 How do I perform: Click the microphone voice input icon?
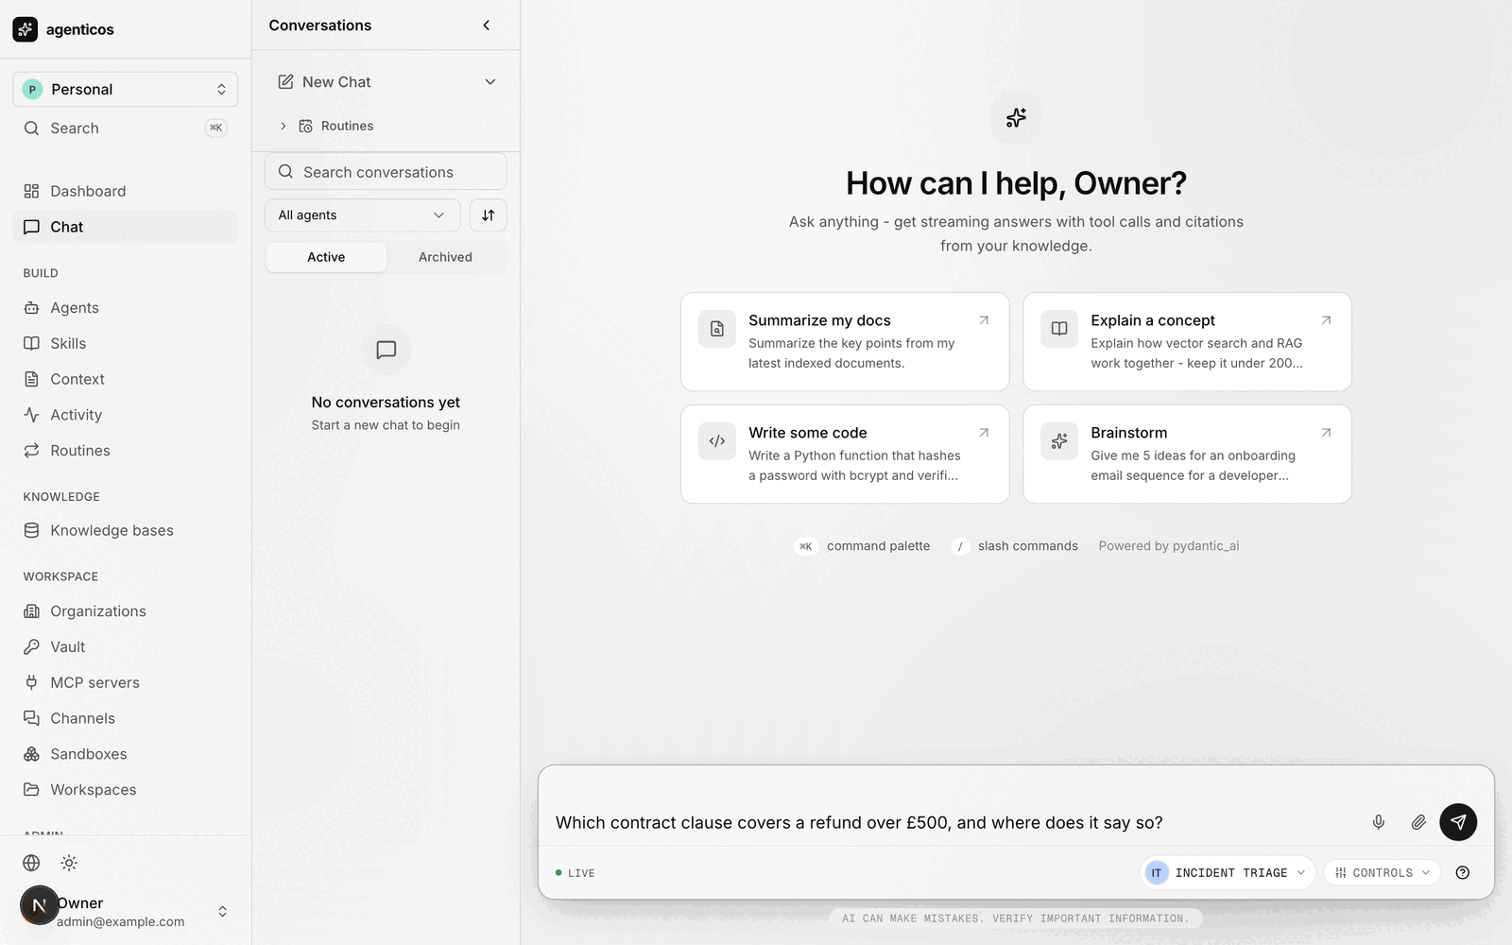point(1379,822)
